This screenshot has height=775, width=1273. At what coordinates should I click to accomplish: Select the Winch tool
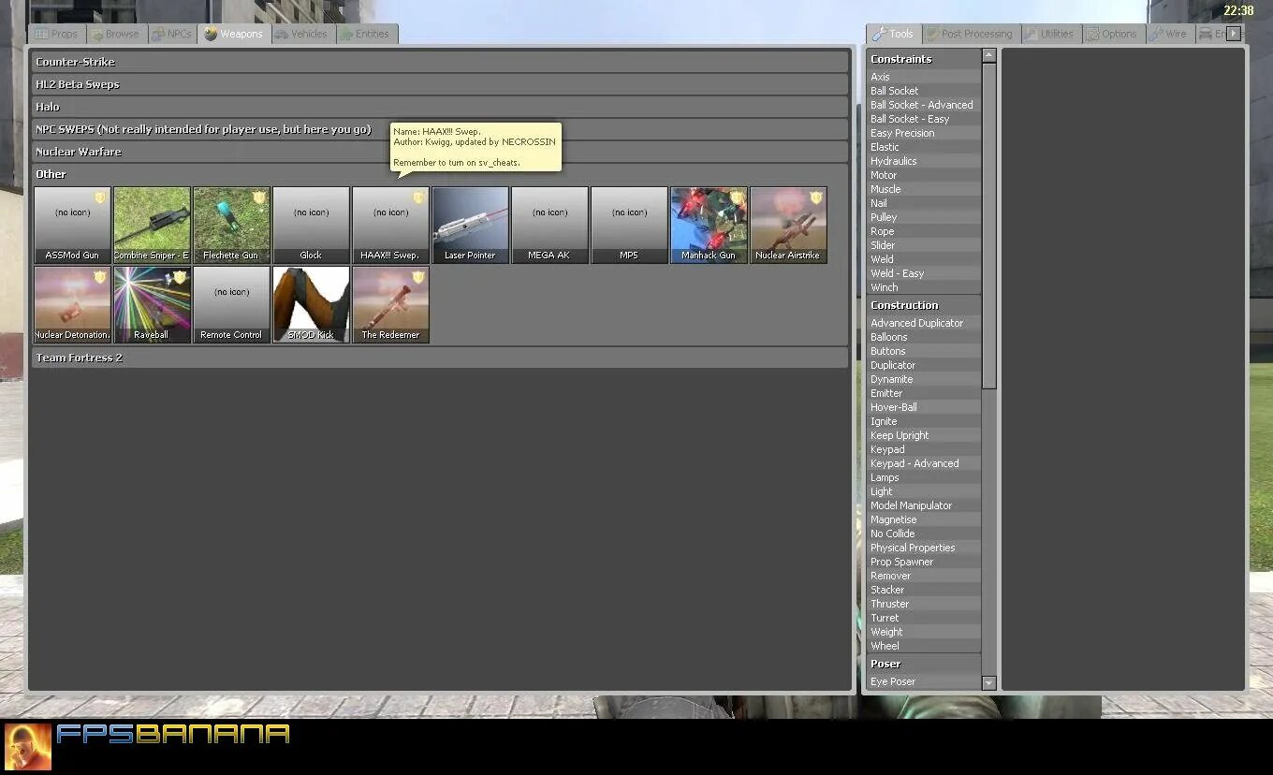[x=924, y=287]
